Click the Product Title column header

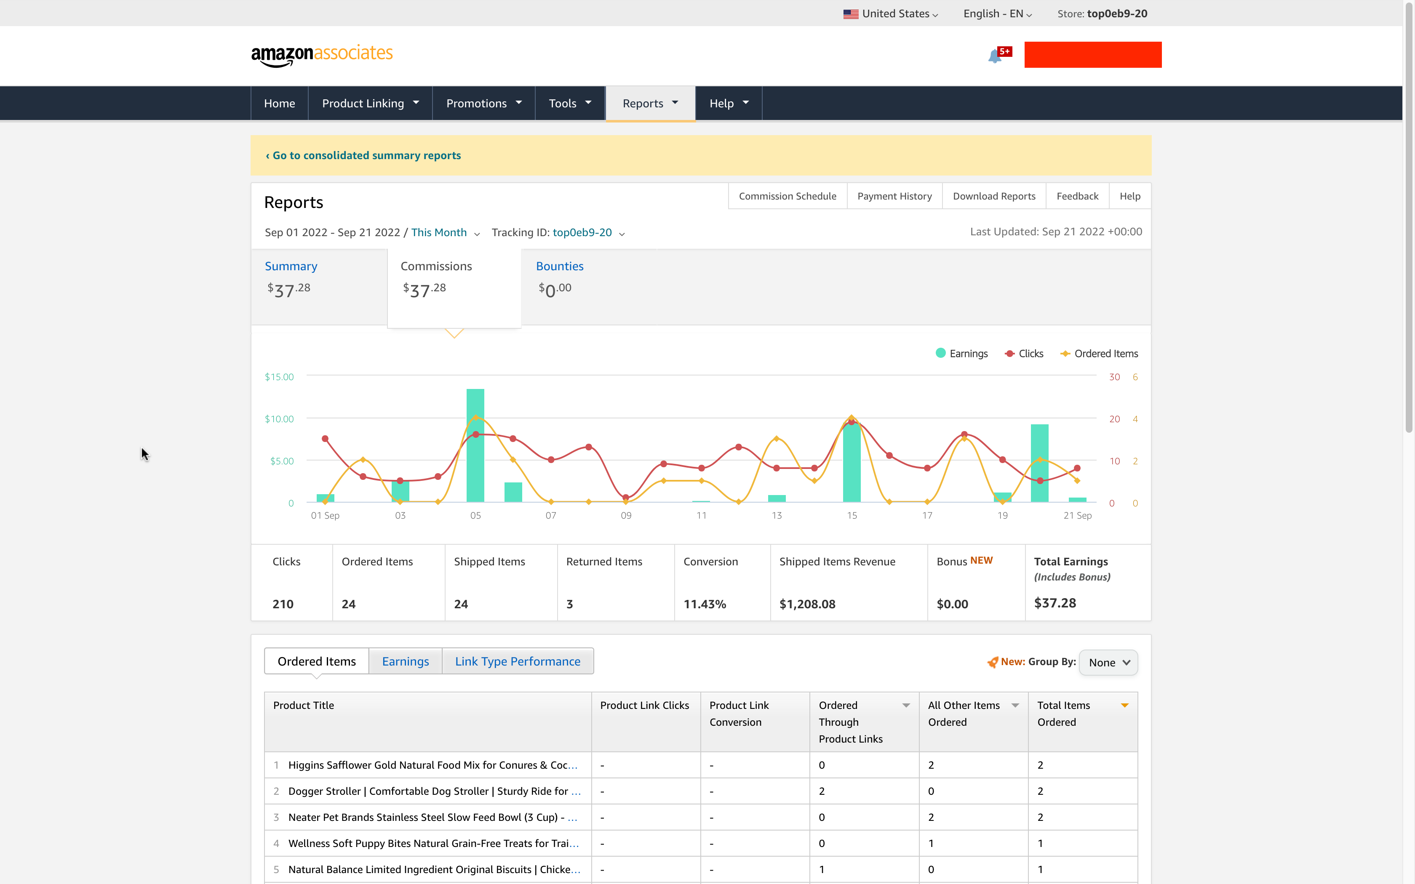(427, 722)
